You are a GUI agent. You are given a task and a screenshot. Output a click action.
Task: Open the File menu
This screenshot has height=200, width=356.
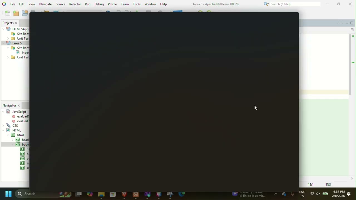click(13, 4)
